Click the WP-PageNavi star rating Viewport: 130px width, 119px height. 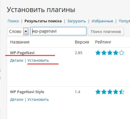pyautogui.click(x=110, y=53)
